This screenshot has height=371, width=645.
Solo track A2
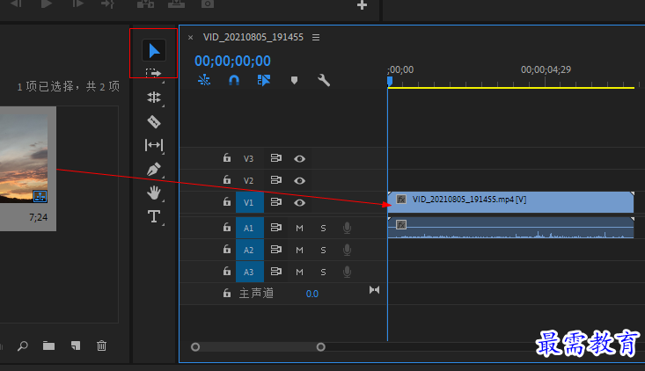(x=323, y=250)
